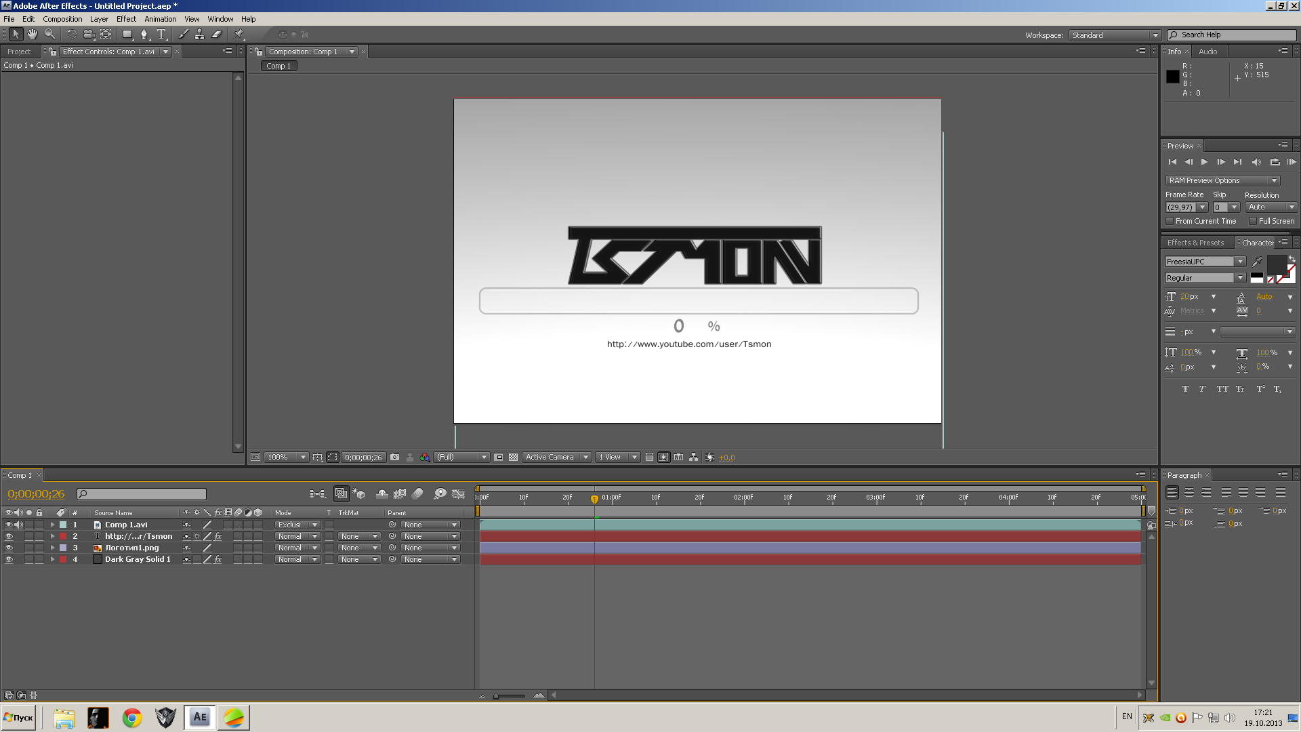Click the current time display 0;00;00;26

(x=36, y=494)
